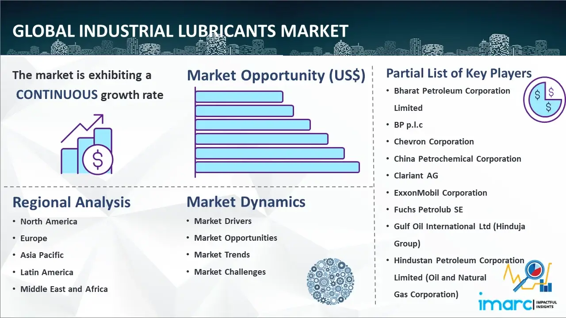
Task: Click the Market Opportunity (US$) heading
Action: click(276, 76)
